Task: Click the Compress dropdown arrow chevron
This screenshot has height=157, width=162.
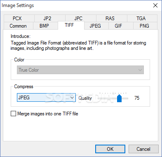Action: click(x=72, y=98)
